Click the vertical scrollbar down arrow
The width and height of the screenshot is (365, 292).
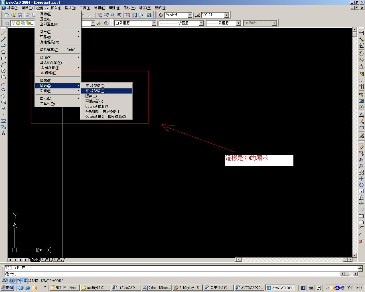355,255
